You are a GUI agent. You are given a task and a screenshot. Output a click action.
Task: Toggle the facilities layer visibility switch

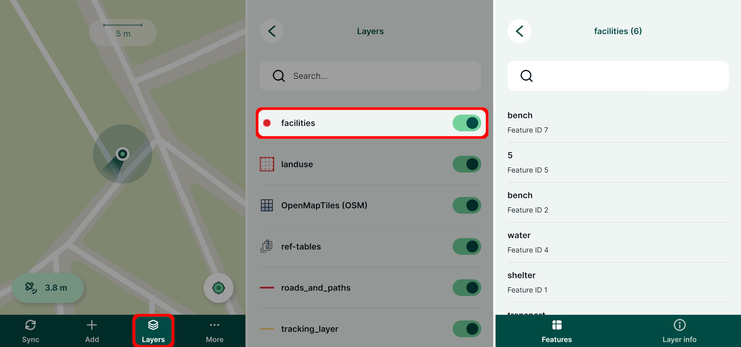[466, 123]
